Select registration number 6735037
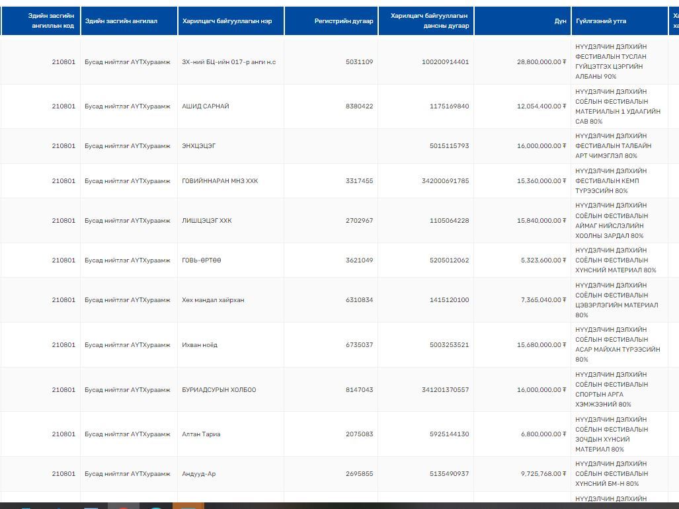 pos(359,345)
